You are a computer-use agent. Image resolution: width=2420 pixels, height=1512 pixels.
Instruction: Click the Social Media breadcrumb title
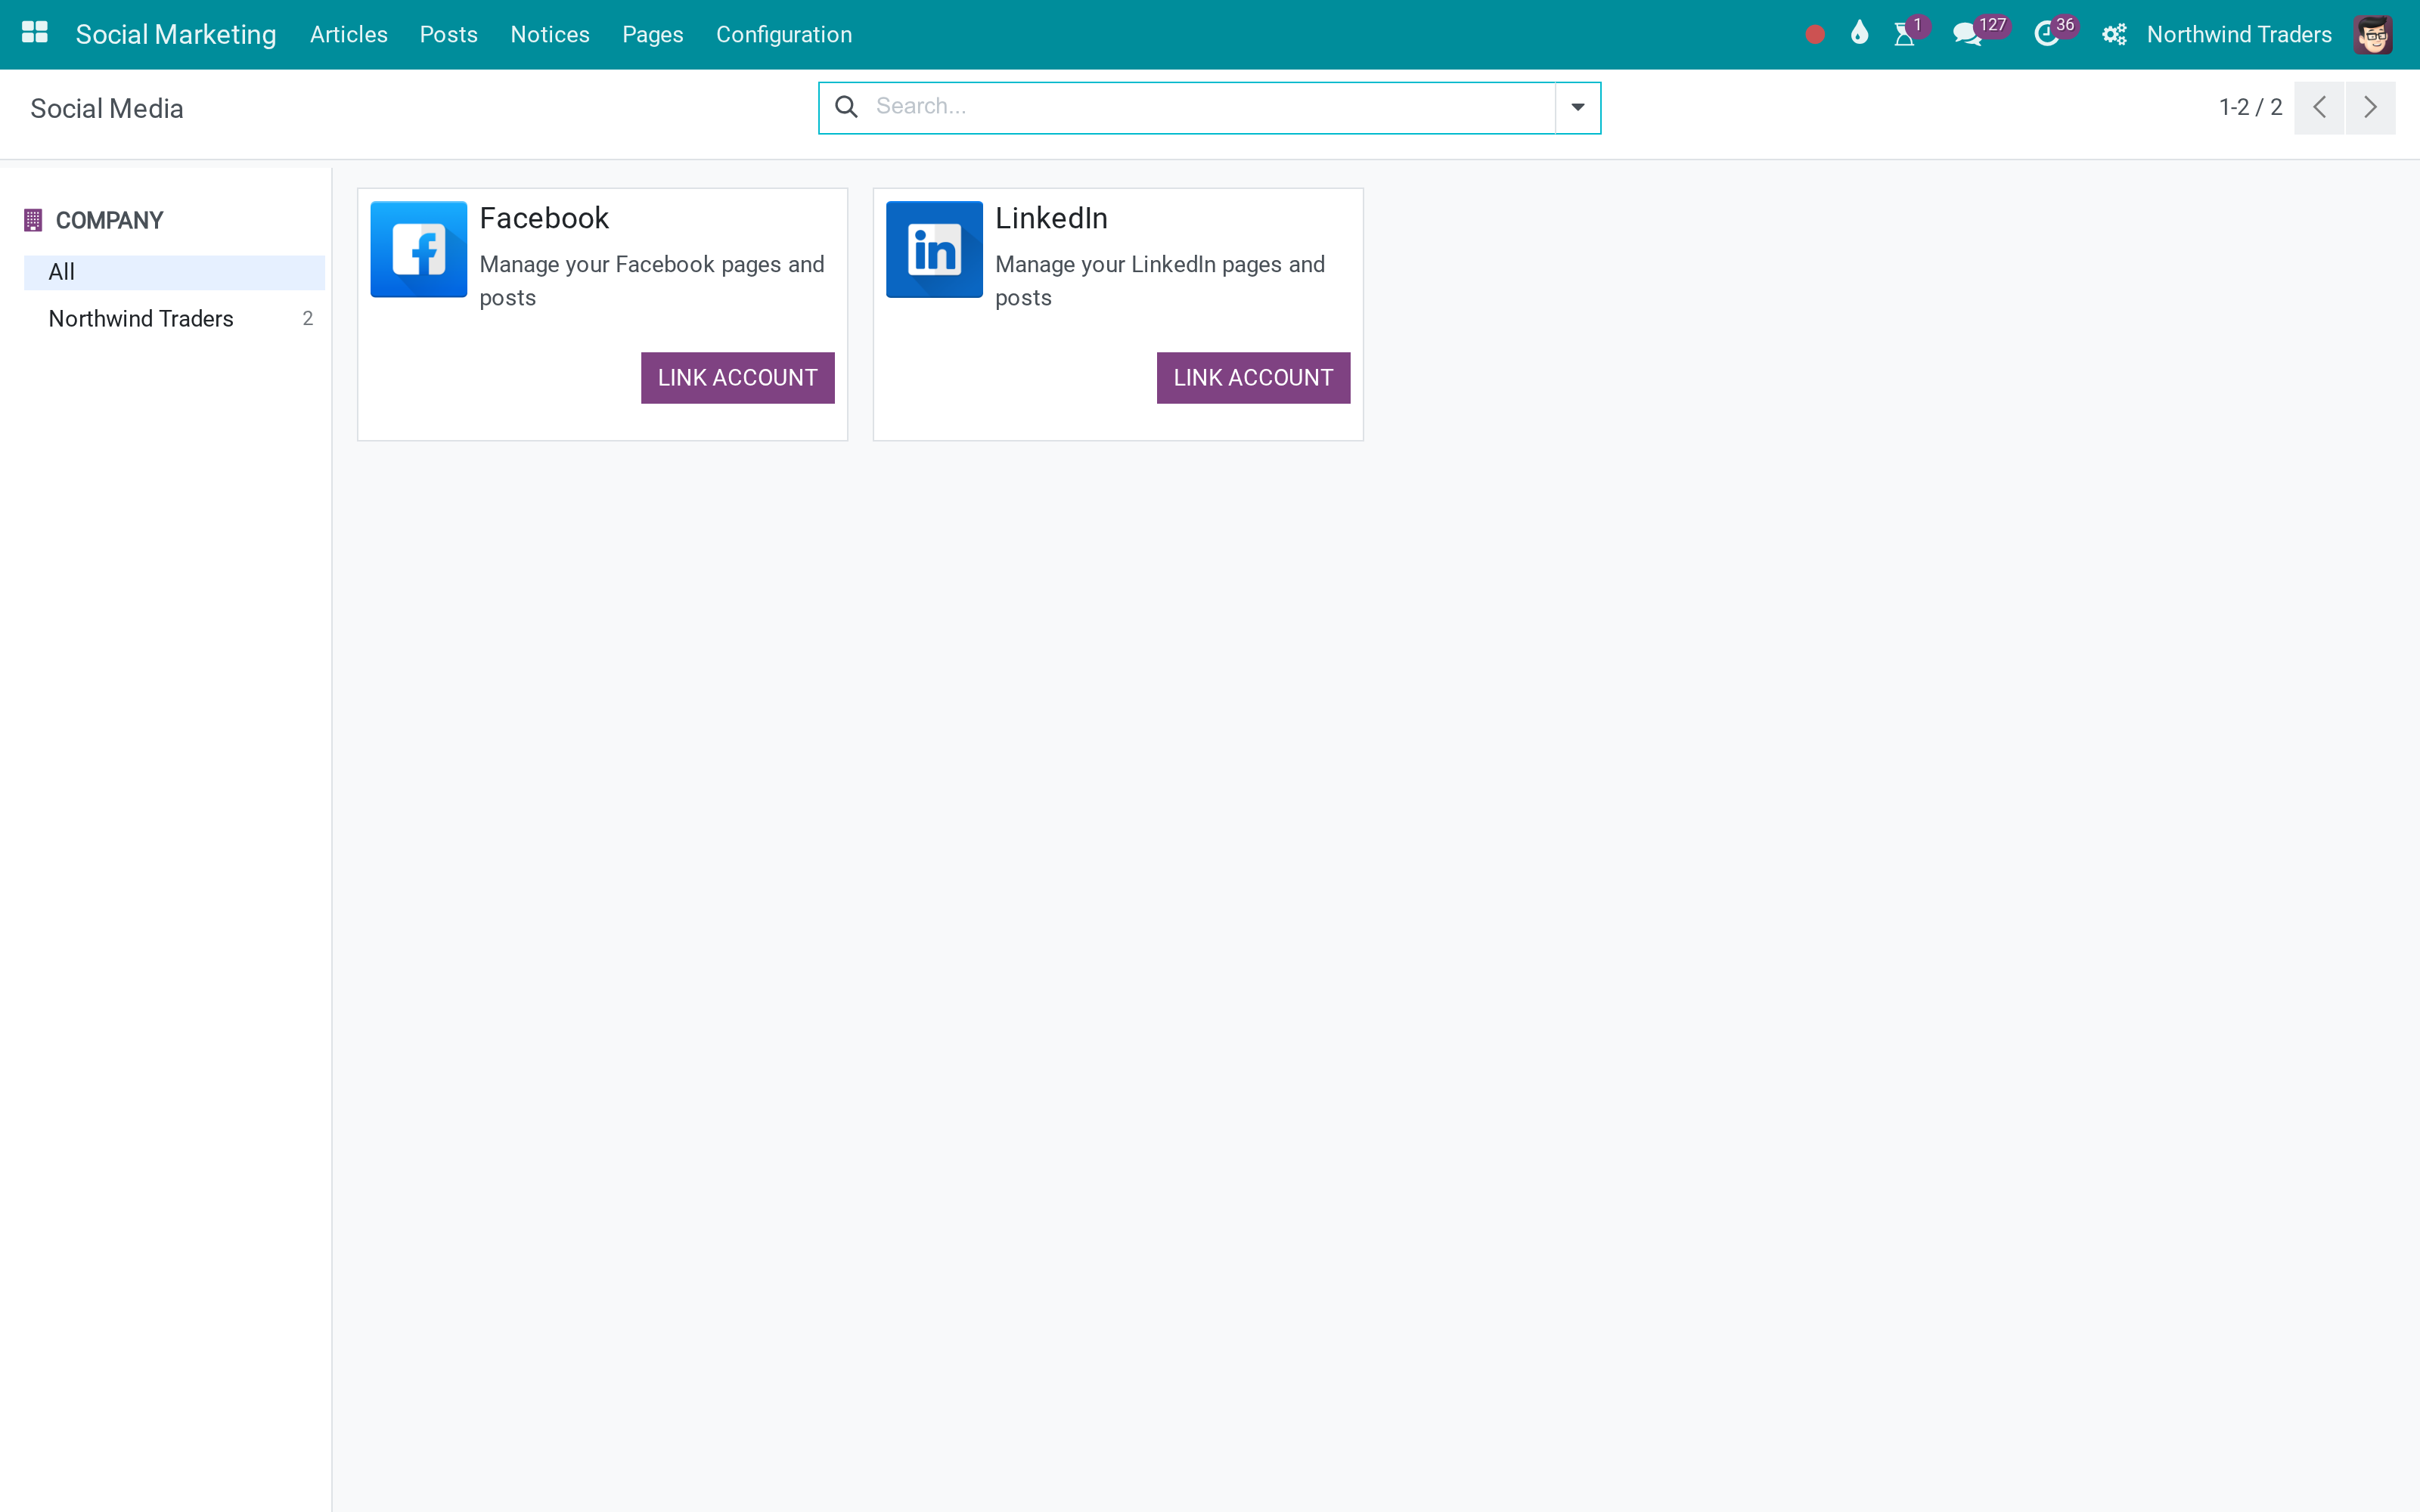tap(107, 109)
